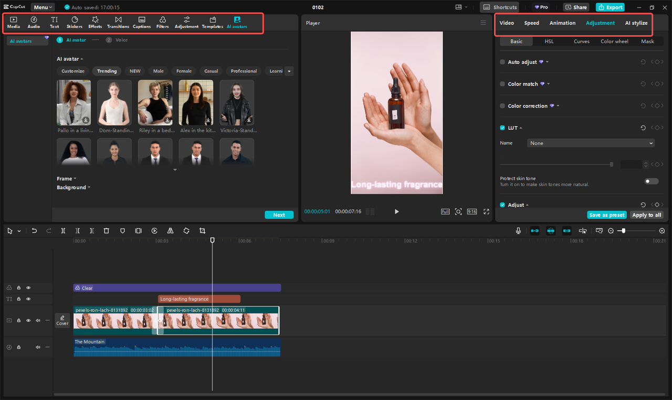Click the mirror flip icon
Image resolution: width=672 pixels, height=400 pixels.
tap(170, 231)
